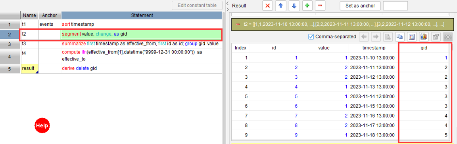
Task: Open the chart icon in result toolbar
Action: click(x=424, y=37)
